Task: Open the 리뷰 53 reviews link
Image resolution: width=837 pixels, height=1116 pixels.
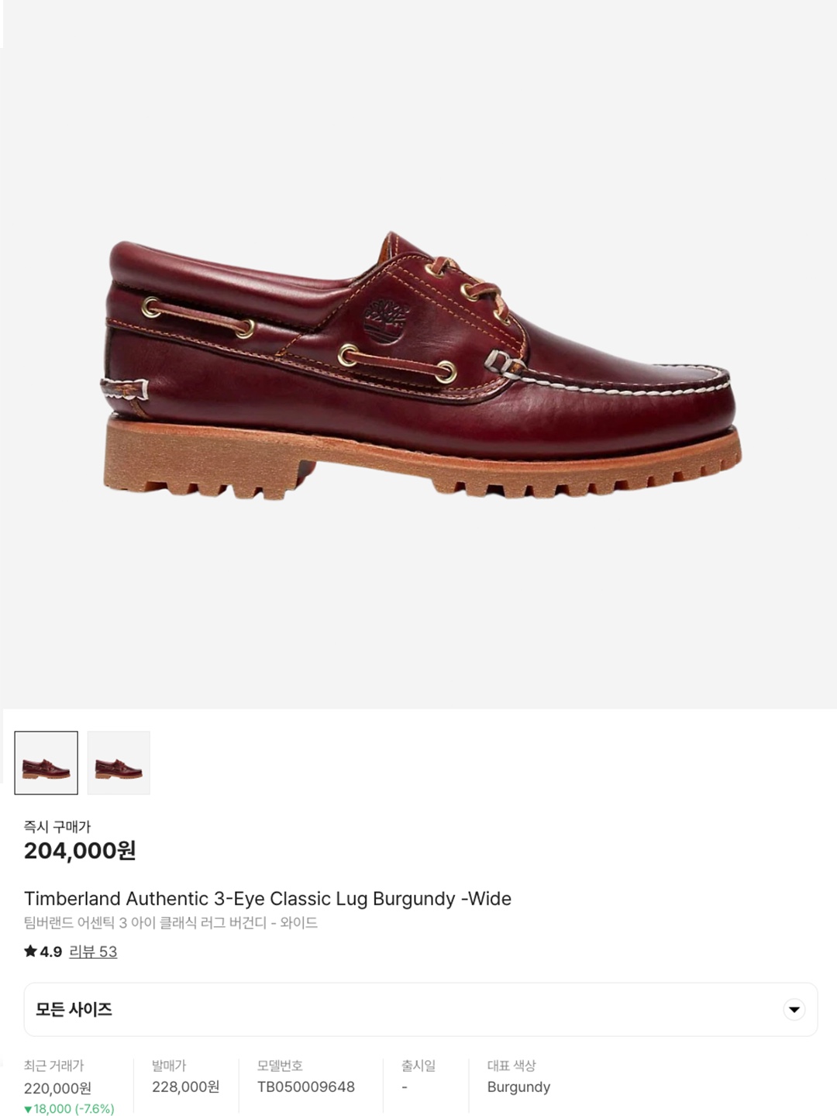Action: [93, 952]
